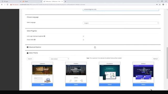Select the Softaculous browser tab

click(53, 2)
